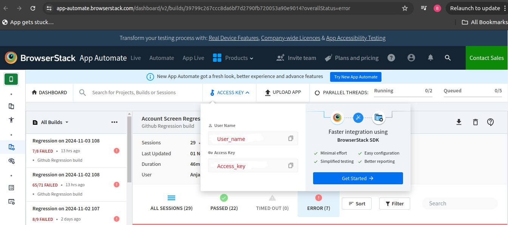Open the bottom sidebar image-gear icon
Screen dimensions: 508x225
11,202
